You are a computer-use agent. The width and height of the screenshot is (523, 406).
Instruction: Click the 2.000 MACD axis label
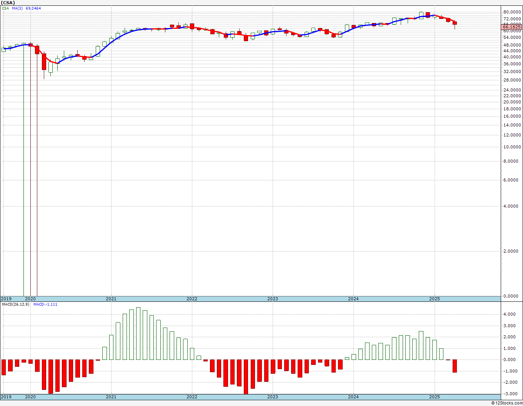click(x=510, y=337)
